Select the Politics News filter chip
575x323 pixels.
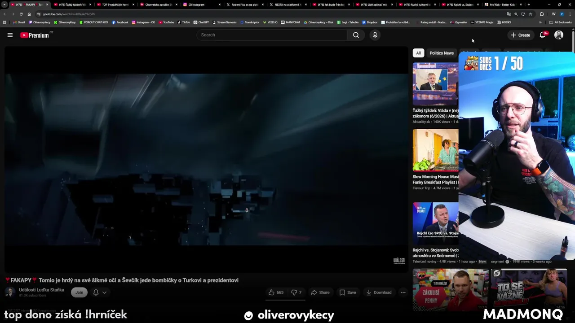pyautogui.click(x=442, y=53)
